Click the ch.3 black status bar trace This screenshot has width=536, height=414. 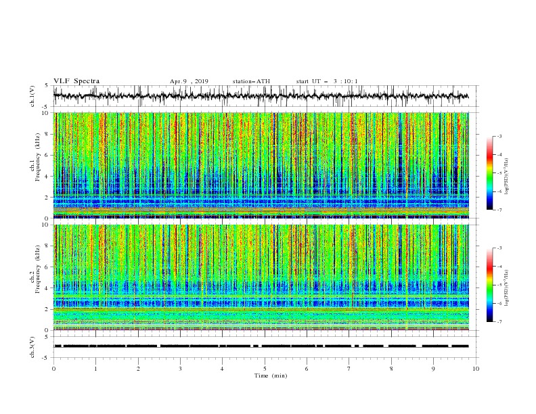click(261, 346)
